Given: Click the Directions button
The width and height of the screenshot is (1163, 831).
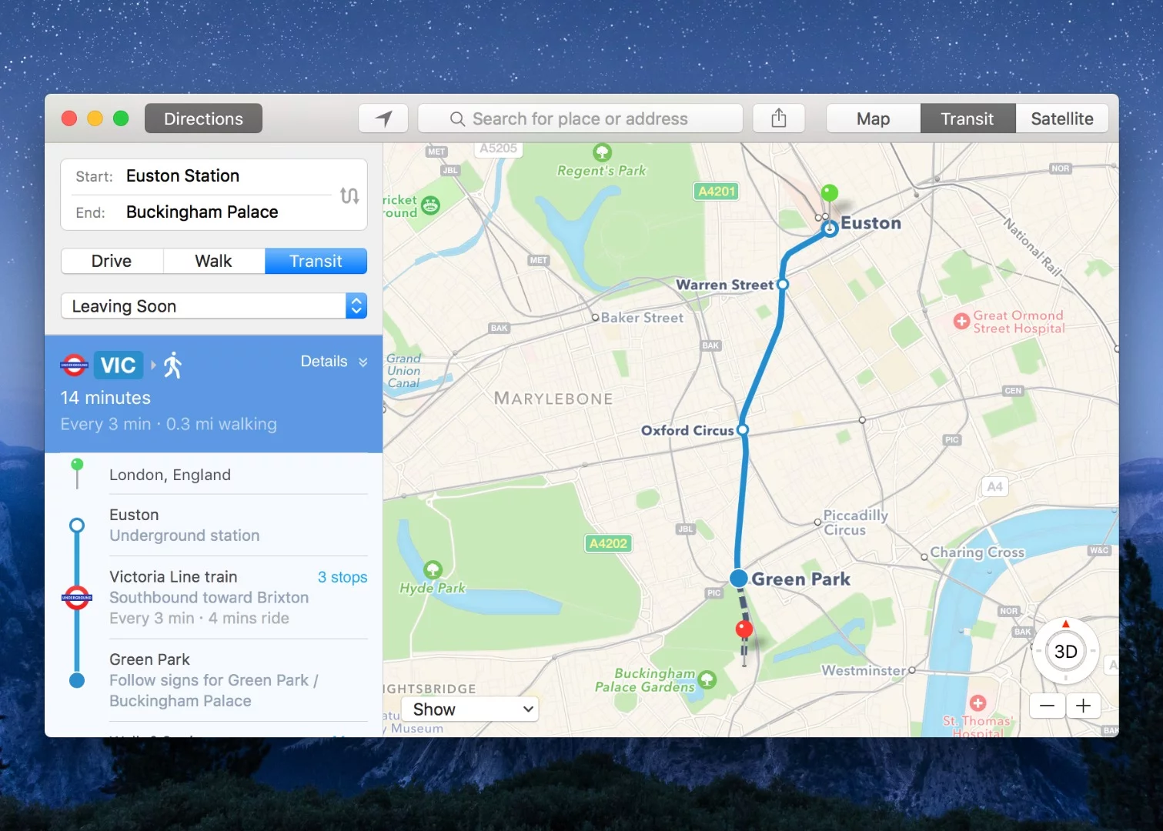Looking at the screenshot, I should tap(202, 118).
